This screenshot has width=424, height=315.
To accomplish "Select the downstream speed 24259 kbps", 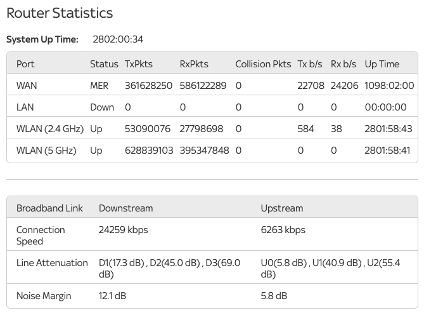I will (124, 230).
